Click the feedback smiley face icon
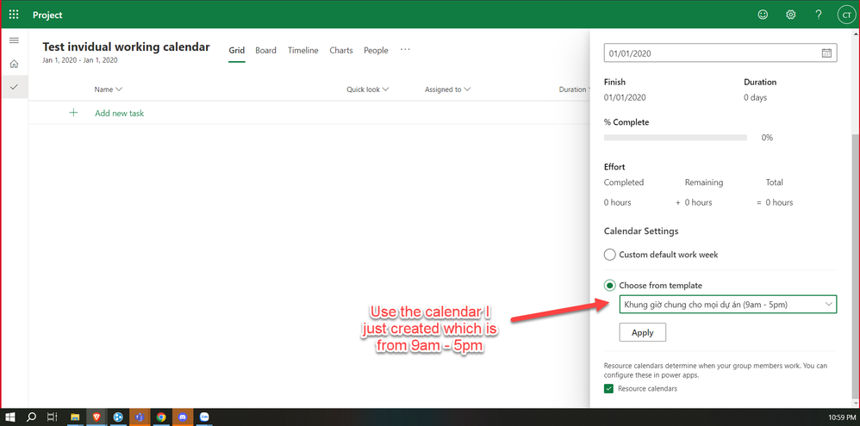Screen dimensions: 860x426 pyautogui.click(x=763, y=15)
